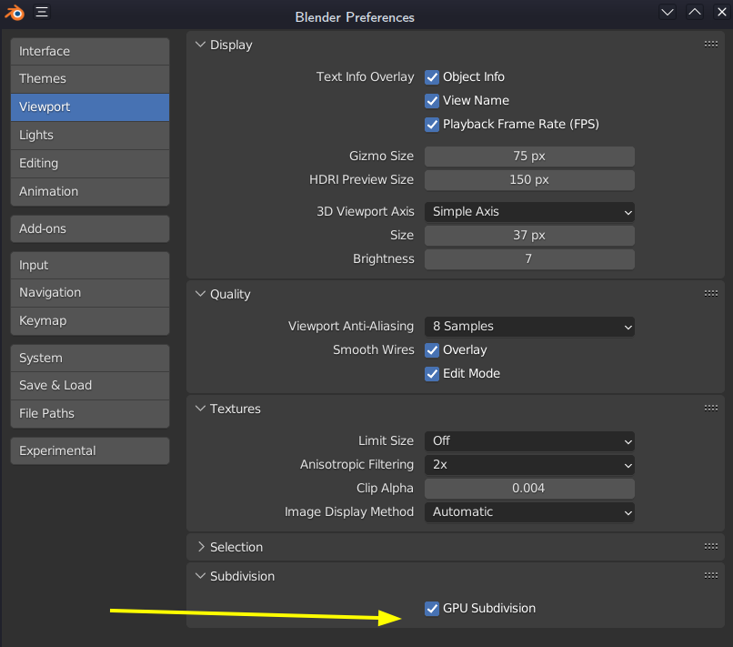Open the Animation preferences tab
Screen dimensions: 733x647
tap(90, 192)
